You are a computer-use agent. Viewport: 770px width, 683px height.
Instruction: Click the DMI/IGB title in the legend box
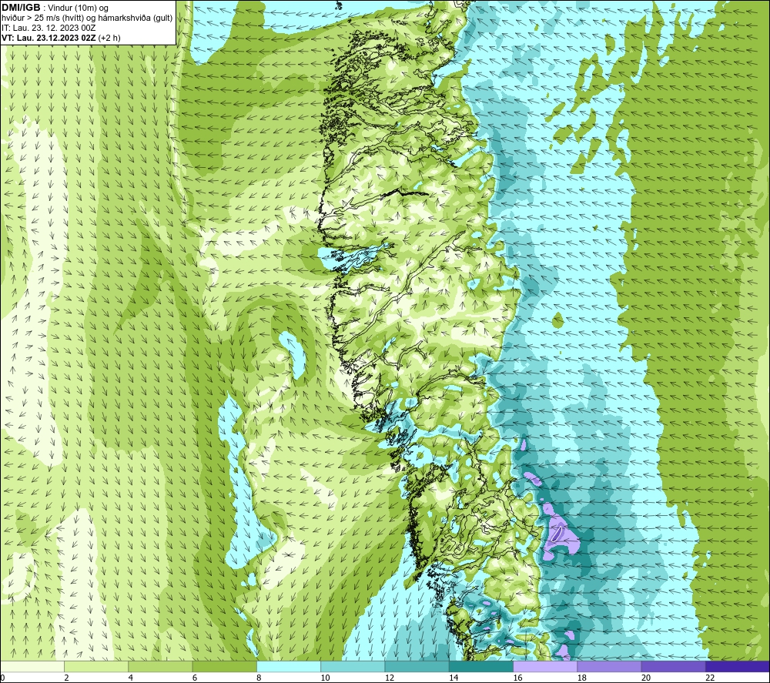[x=21, y=8]
